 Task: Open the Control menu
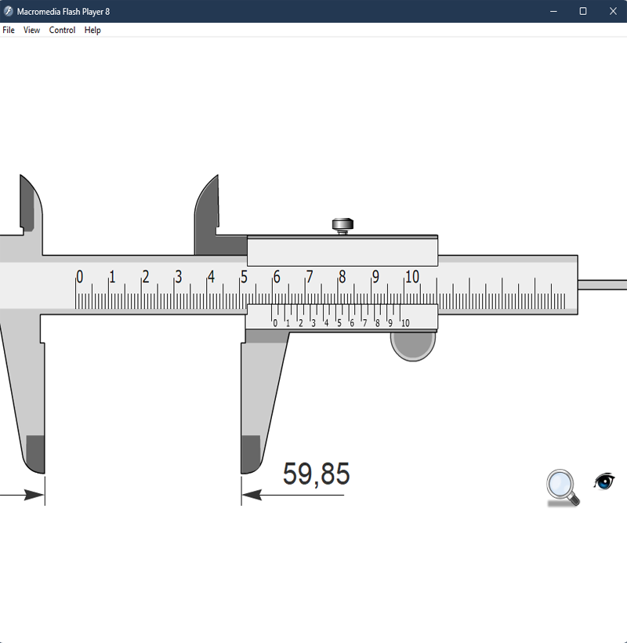click(62, 30)
